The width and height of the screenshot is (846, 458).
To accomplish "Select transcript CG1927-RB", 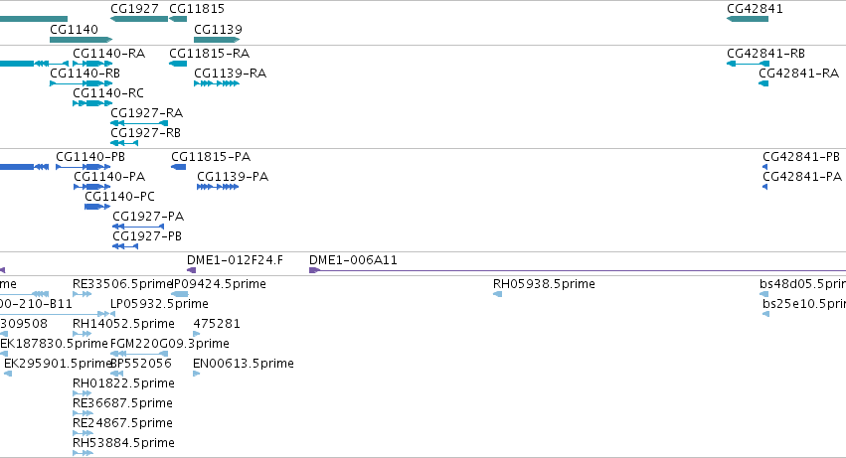I will coord(146,133).
